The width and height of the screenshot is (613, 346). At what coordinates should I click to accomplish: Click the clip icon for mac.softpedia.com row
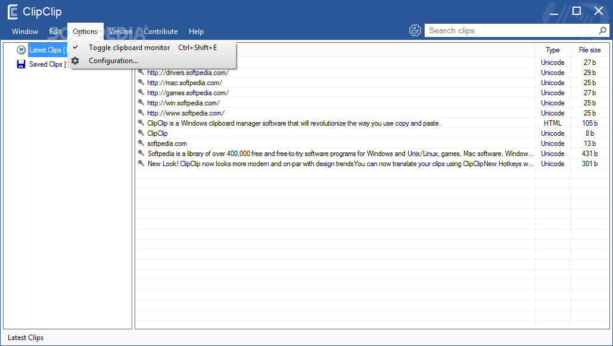click(x=141, y=82)
